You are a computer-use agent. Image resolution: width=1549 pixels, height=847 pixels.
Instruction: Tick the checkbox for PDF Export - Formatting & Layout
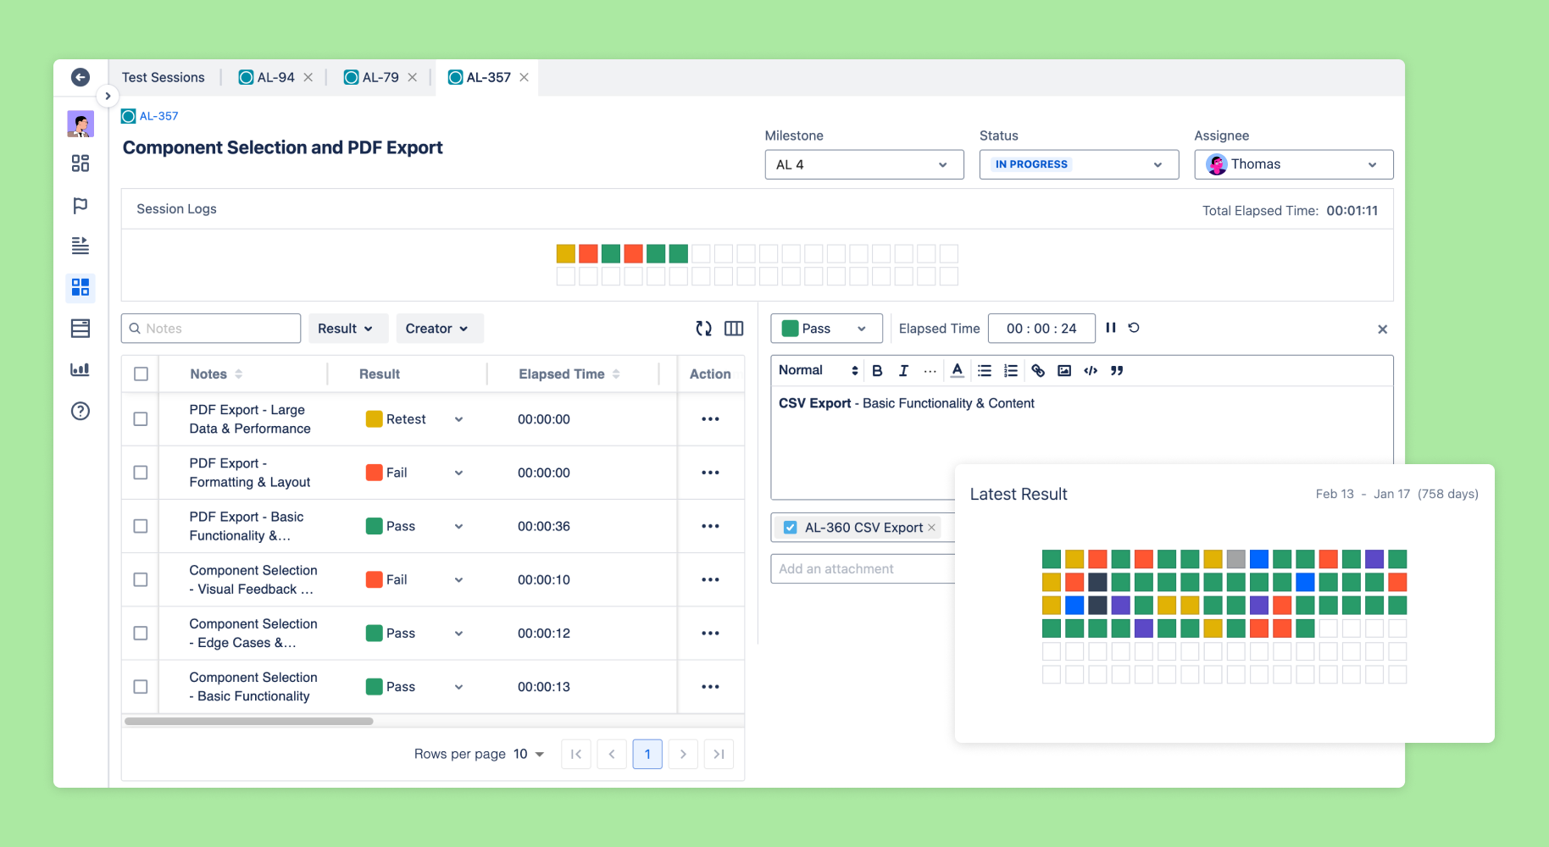141,473
